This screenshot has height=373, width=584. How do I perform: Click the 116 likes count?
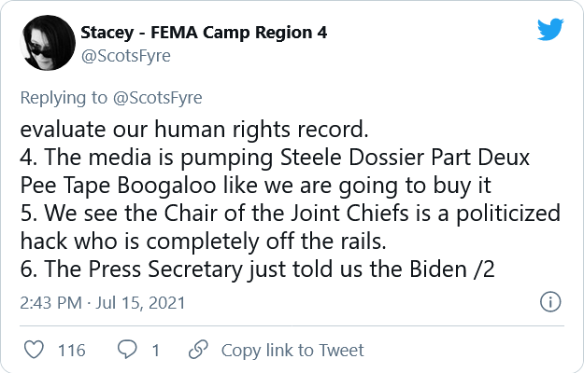pos(71,351)
